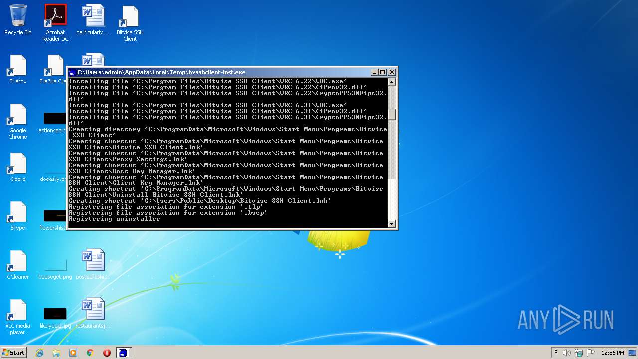
Task: Open the network tray icon
Action: point(579,353)
